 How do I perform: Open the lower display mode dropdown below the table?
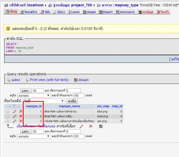point(34,136)
